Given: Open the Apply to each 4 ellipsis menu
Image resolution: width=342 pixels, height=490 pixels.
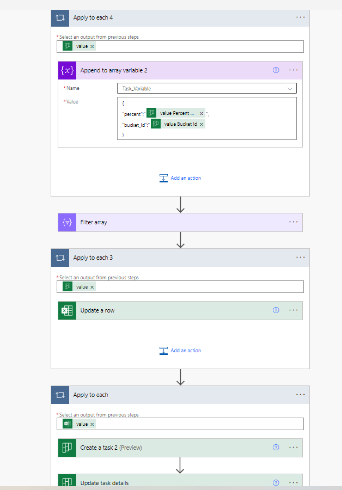Looking at the screenshot, I should [300, 17].
